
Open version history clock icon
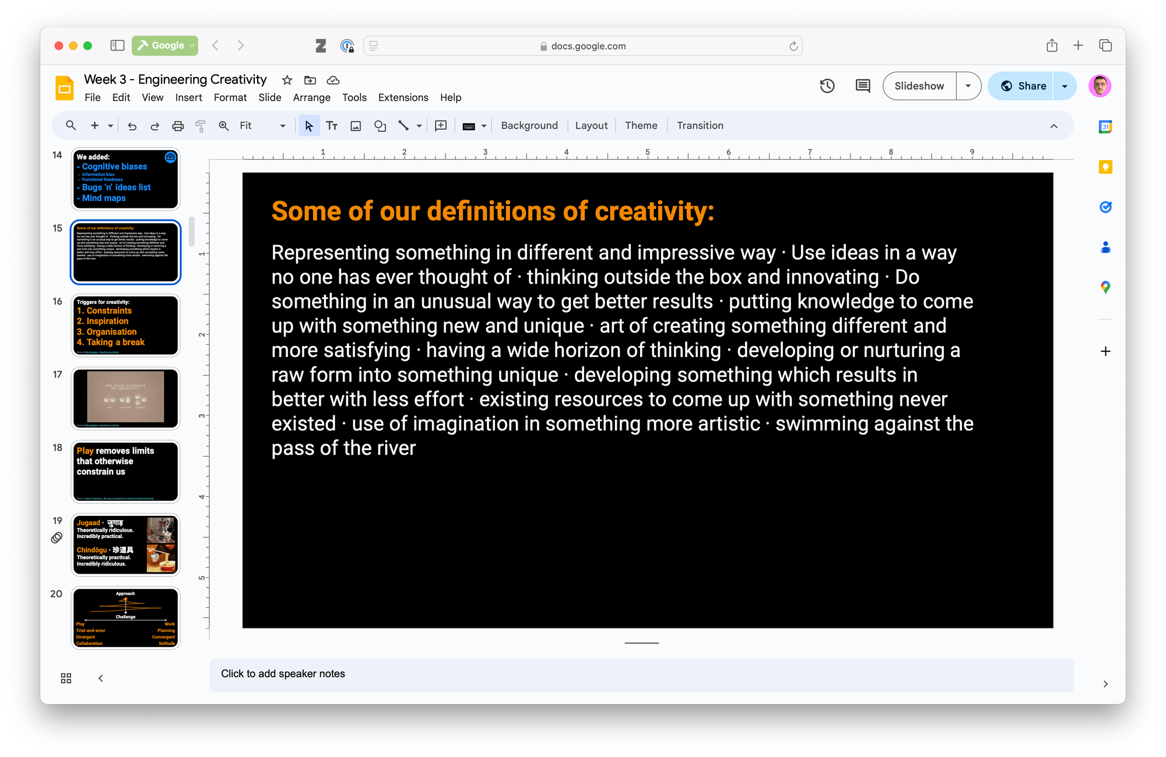[x=827, y=86]
